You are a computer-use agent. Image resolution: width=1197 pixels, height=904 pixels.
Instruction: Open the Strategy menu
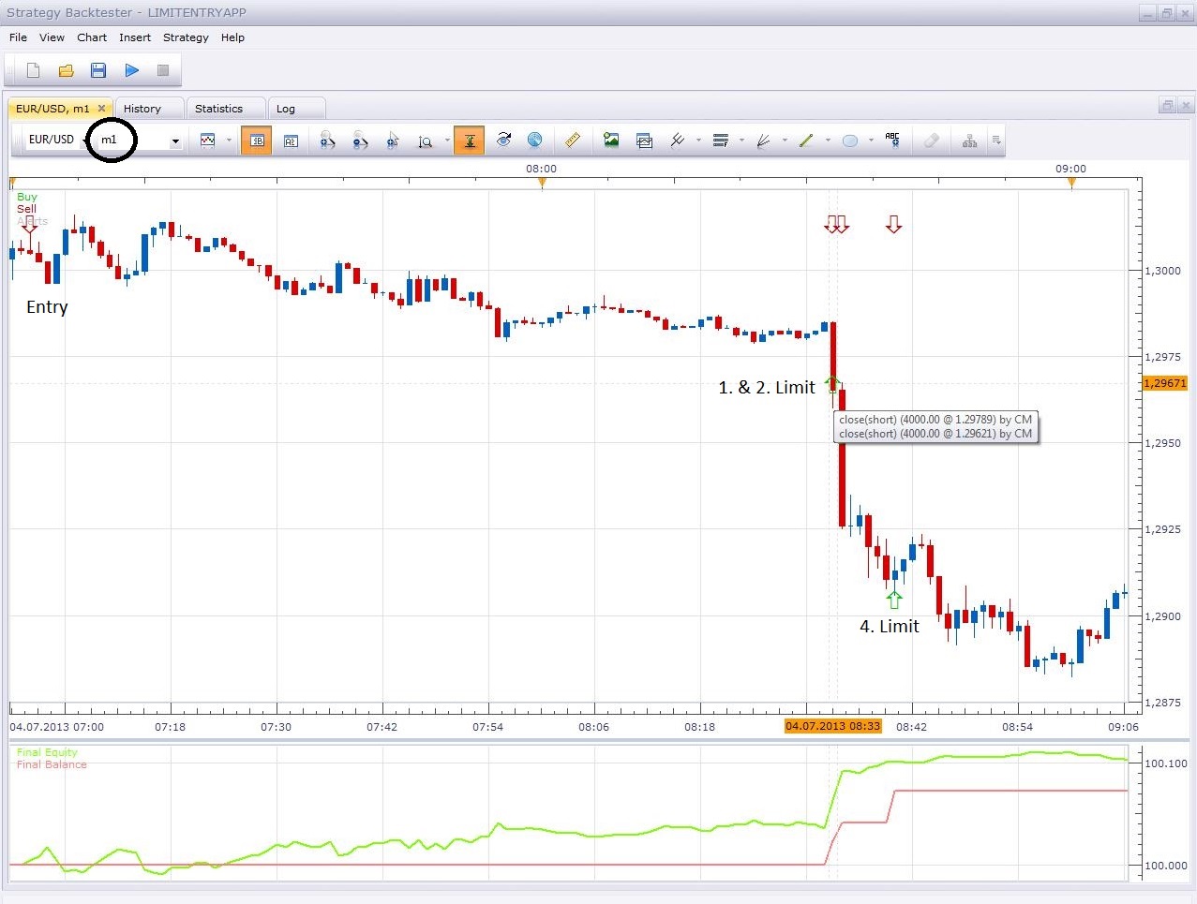[x=185, y=37]
